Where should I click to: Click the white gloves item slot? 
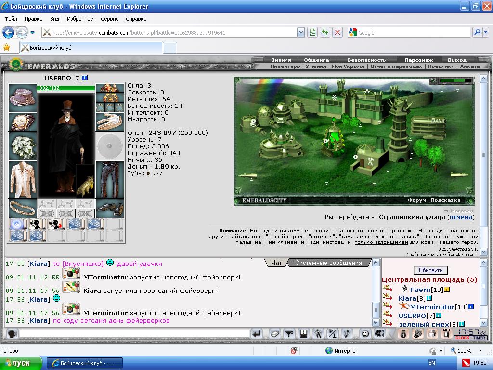(110, 122)
